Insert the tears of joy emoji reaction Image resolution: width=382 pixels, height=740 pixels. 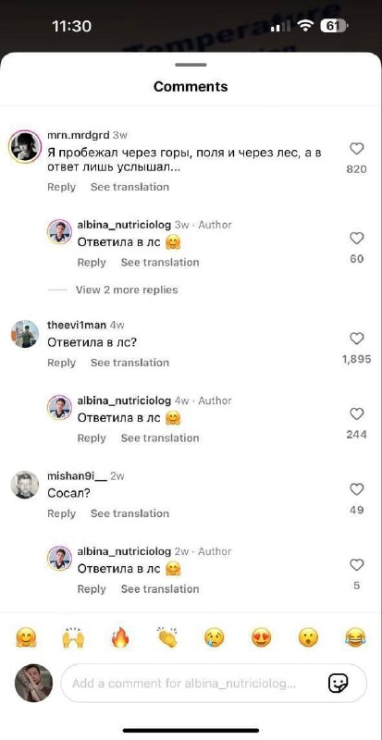point(355,638)
